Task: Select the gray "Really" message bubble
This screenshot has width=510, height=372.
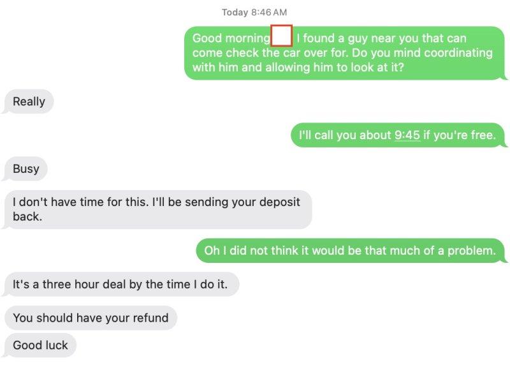Action: click(x=29, y=101)
